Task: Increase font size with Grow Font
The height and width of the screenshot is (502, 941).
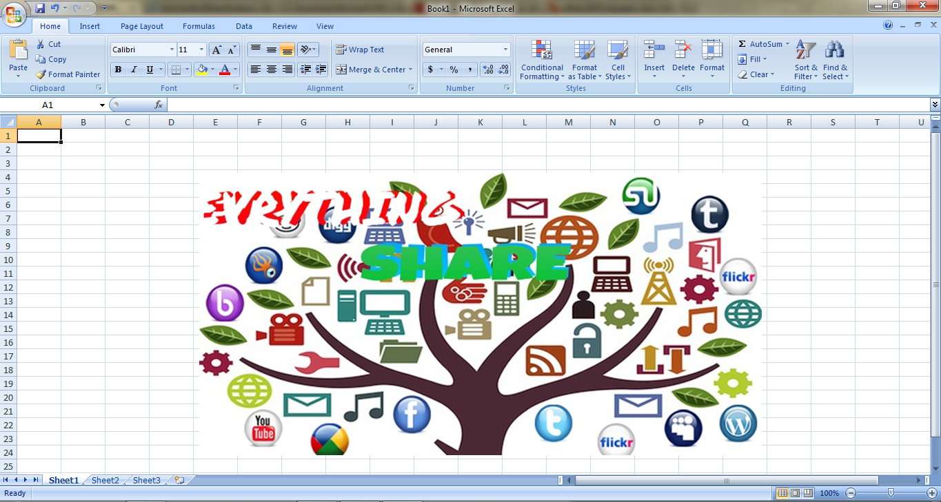Action: coord(216,50)
